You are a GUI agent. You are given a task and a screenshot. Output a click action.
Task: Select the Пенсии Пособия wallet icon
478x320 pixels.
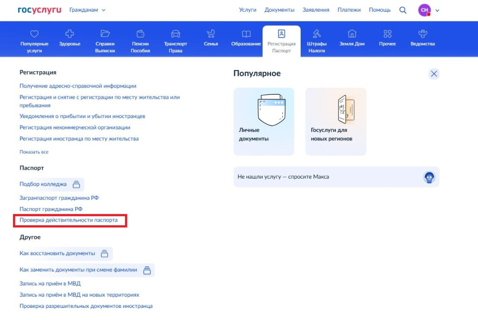tap(140, 34)
